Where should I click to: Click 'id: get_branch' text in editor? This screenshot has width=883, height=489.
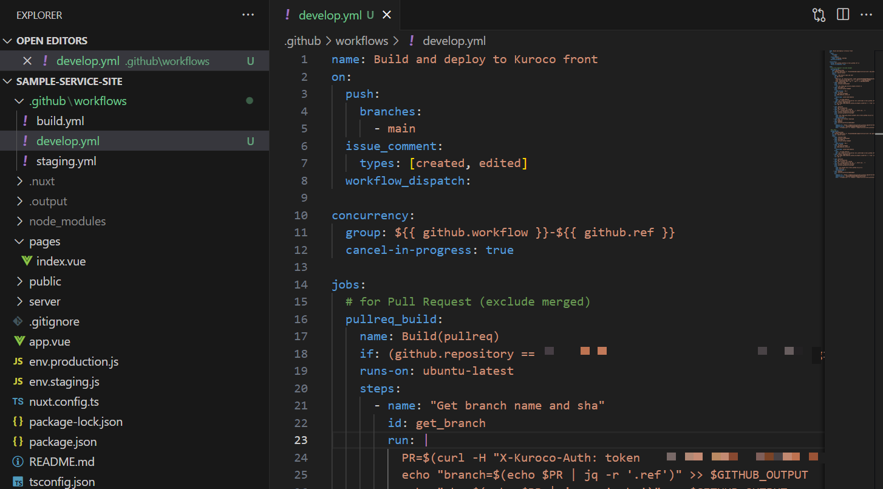click(x=437, y=423)
